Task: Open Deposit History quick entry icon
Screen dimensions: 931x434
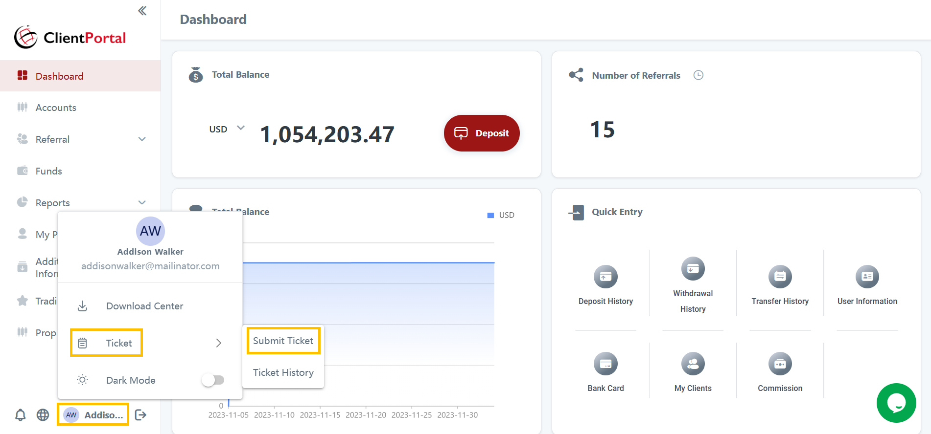Action: click(x=605, y=277)
